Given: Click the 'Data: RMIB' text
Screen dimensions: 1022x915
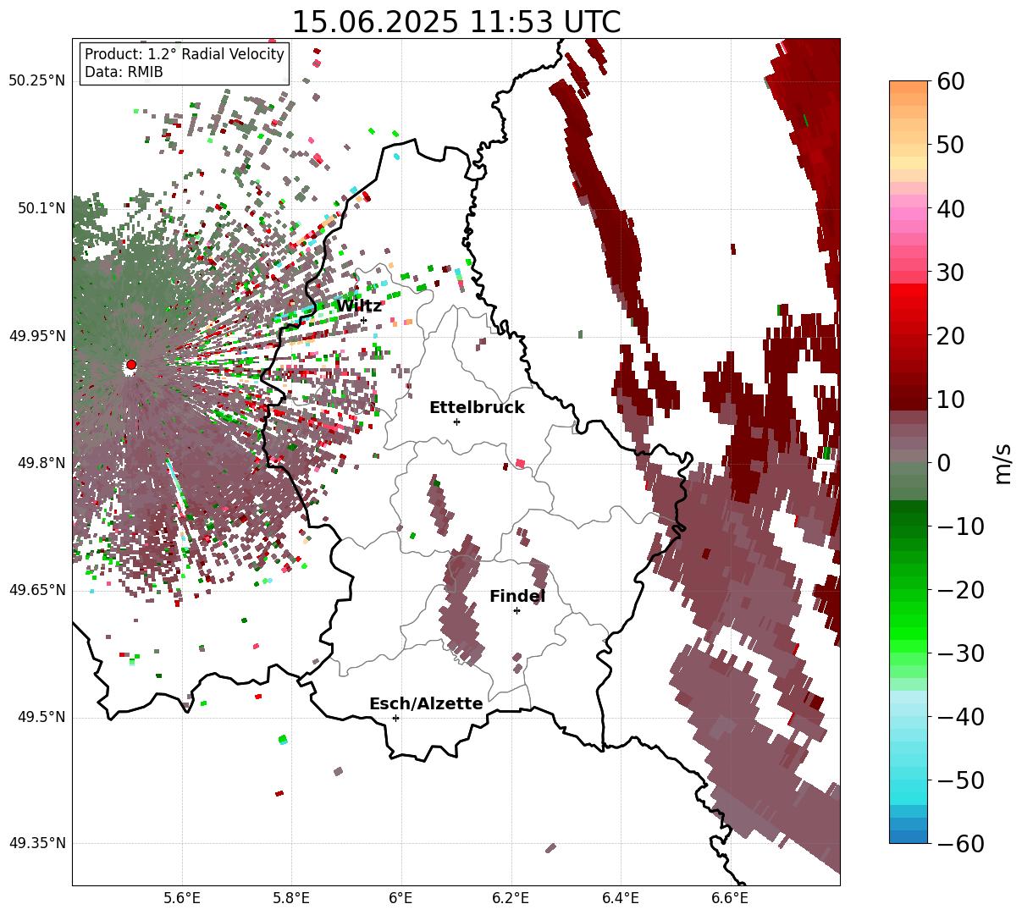Looking at the screenshot, I should click(124, 73).
